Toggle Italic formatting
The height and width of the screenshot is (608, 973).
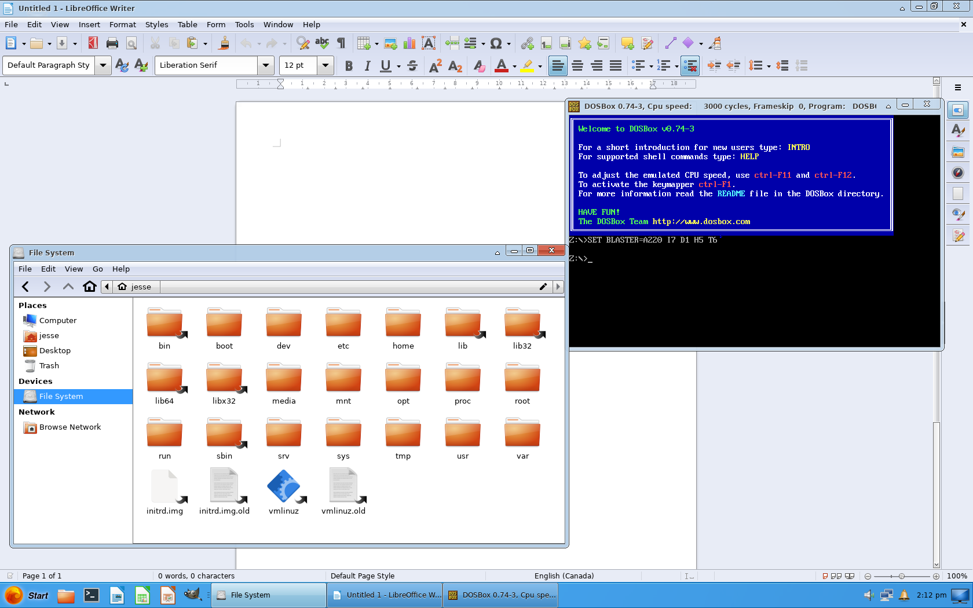point(367,66)
